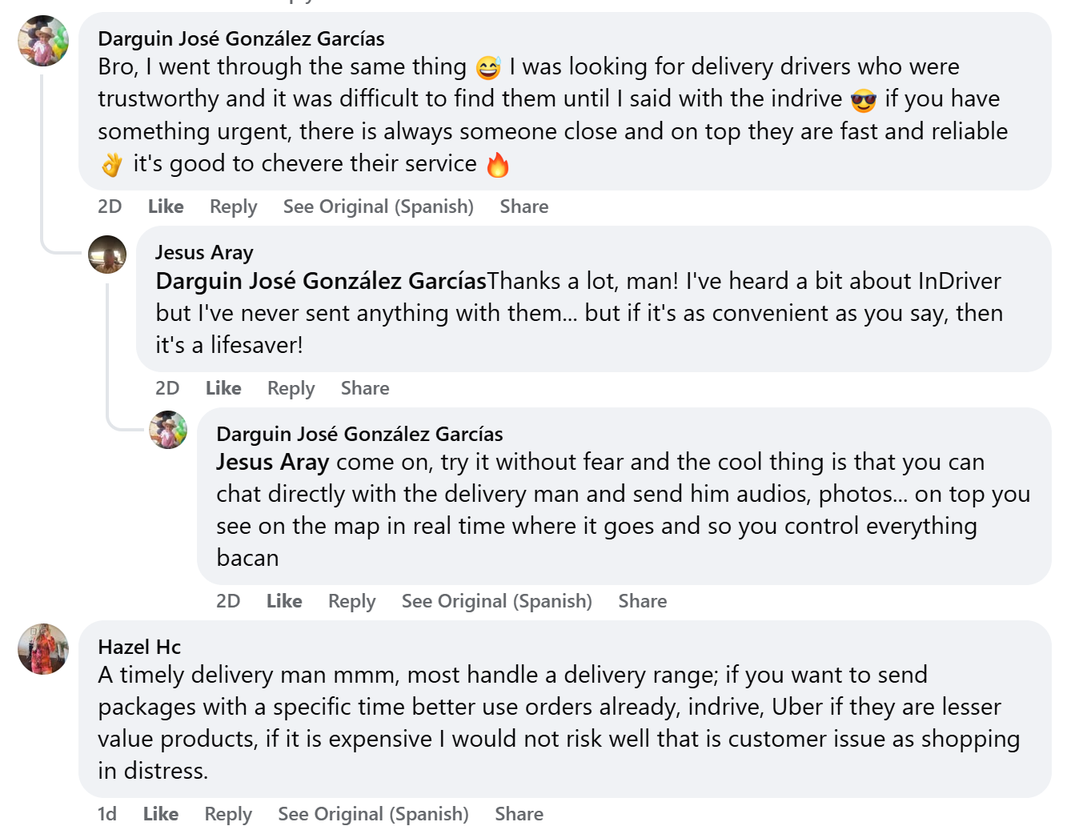Viewport: 1091px width, 838px height.
Task: Reply to Jesus Aray's comment
Action: point(291,388)
